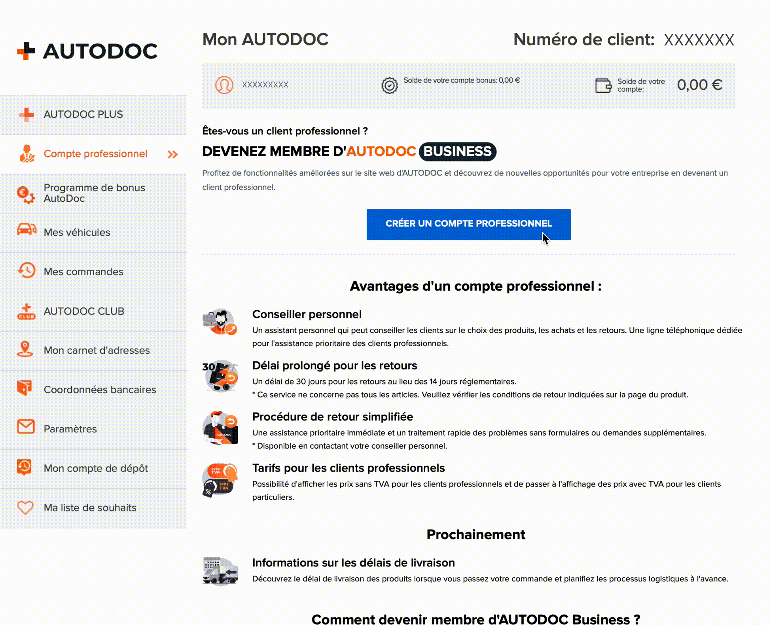Click the user avatar icon in account bar
Screen dimensions: 769x625
(x=224, y=85)
